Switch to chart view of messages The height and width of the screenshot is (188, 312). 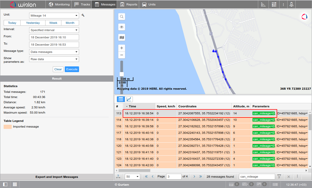click(129, 99)
